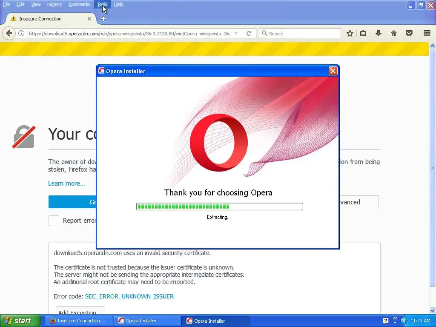This screenshot has height=327, width=436.
Task: Save to Pocket icon
Action: [409, 33]
